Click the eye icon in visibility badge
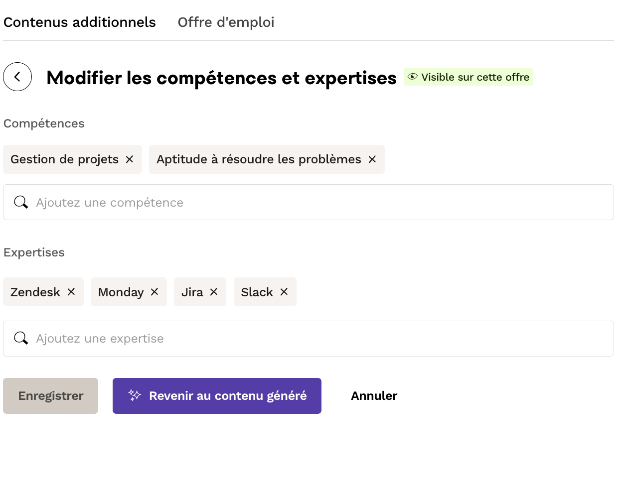The image size is (624, 488). pos(413,77)
